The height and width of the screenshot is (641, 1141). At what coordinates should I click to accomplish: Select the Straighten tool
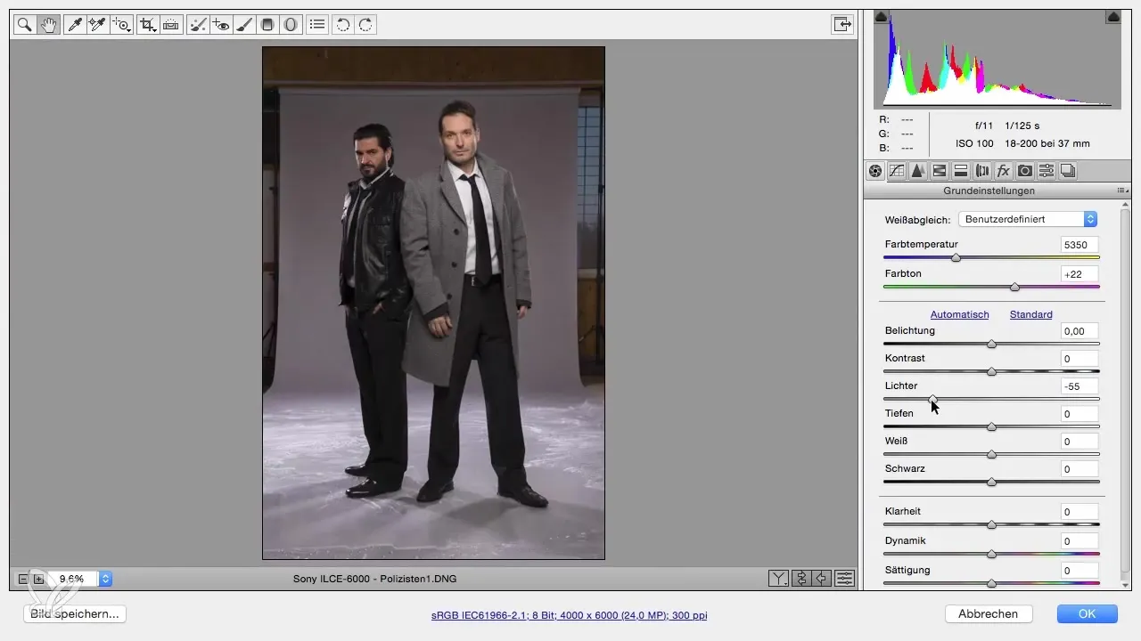(x=171, y=25)
